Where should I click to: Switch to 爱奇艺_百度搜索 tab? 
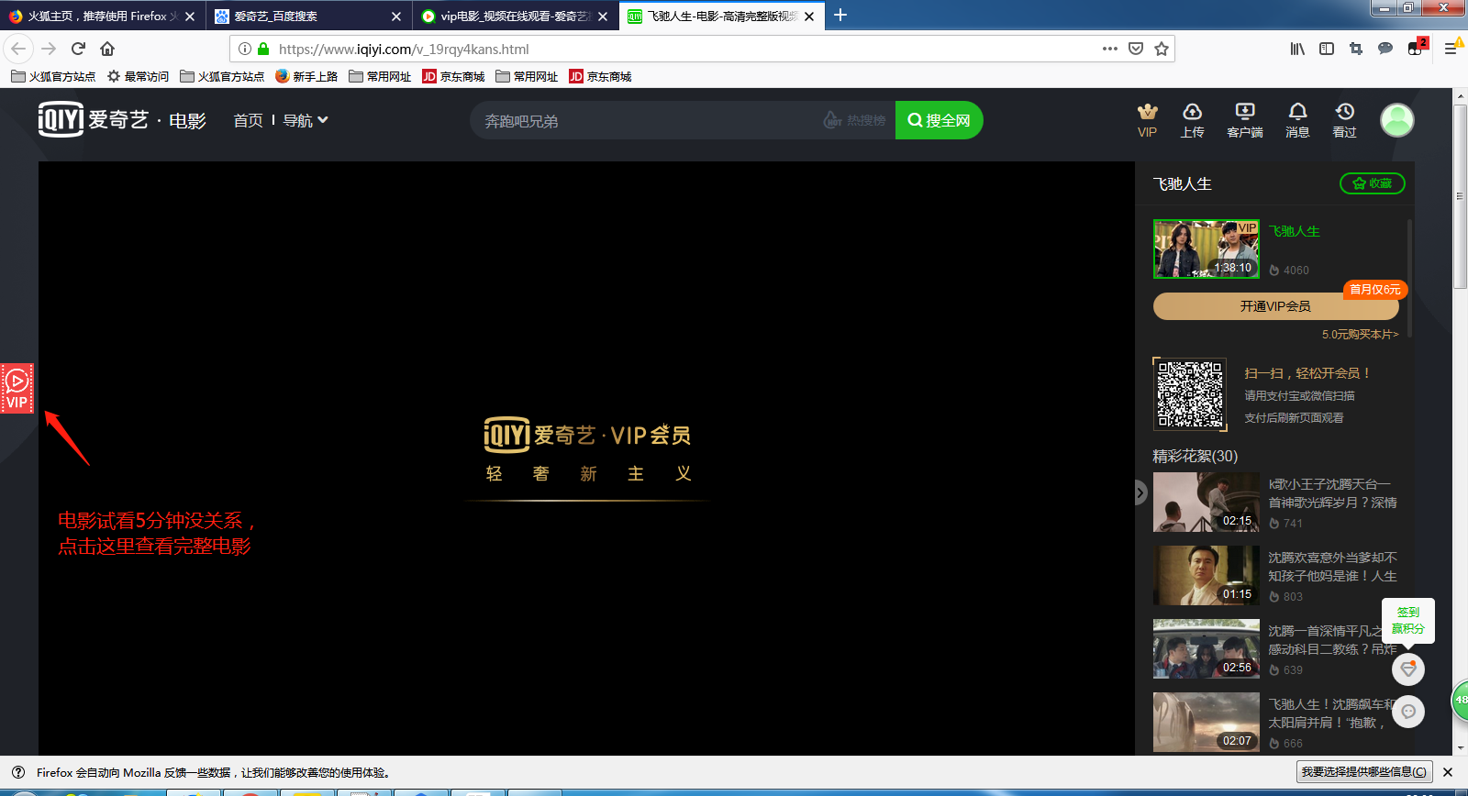[x=308, y=16]
